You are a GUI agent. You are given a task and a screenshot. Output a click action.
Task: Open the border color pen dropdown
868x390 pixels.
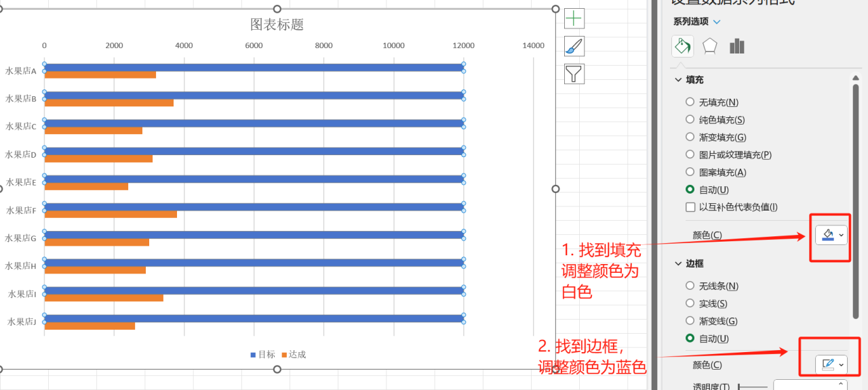coord(831,364)
